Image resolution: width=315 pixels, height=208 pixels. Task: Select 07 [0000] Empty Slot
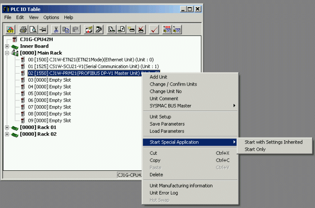pos(49,107)
